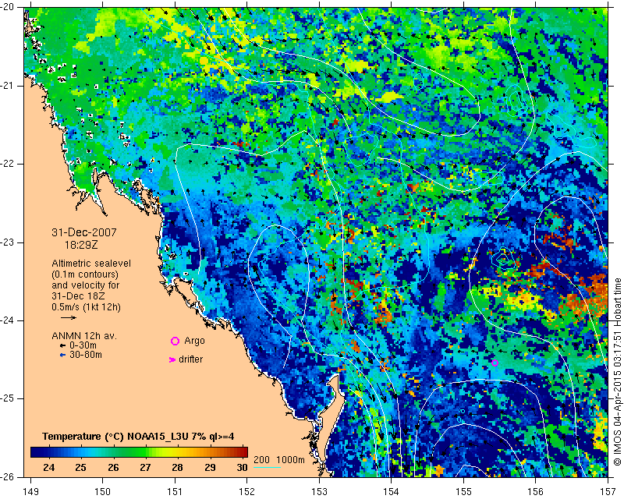Click the latitude axis label -25
The image size is (624, 499).
pos(8,398)
